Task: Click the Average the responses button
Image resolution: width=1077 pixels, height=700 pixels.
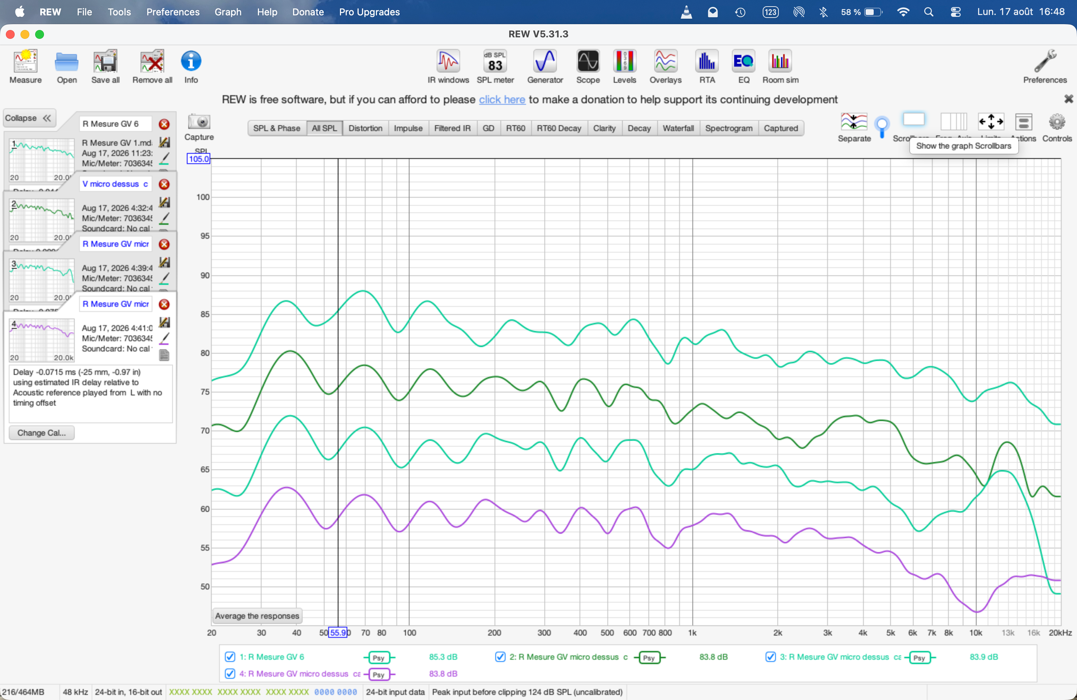Action: (x=257, y=616)
